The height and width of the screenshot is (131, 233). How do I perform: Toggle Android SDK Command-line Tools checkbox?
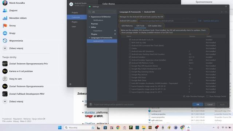130,45
